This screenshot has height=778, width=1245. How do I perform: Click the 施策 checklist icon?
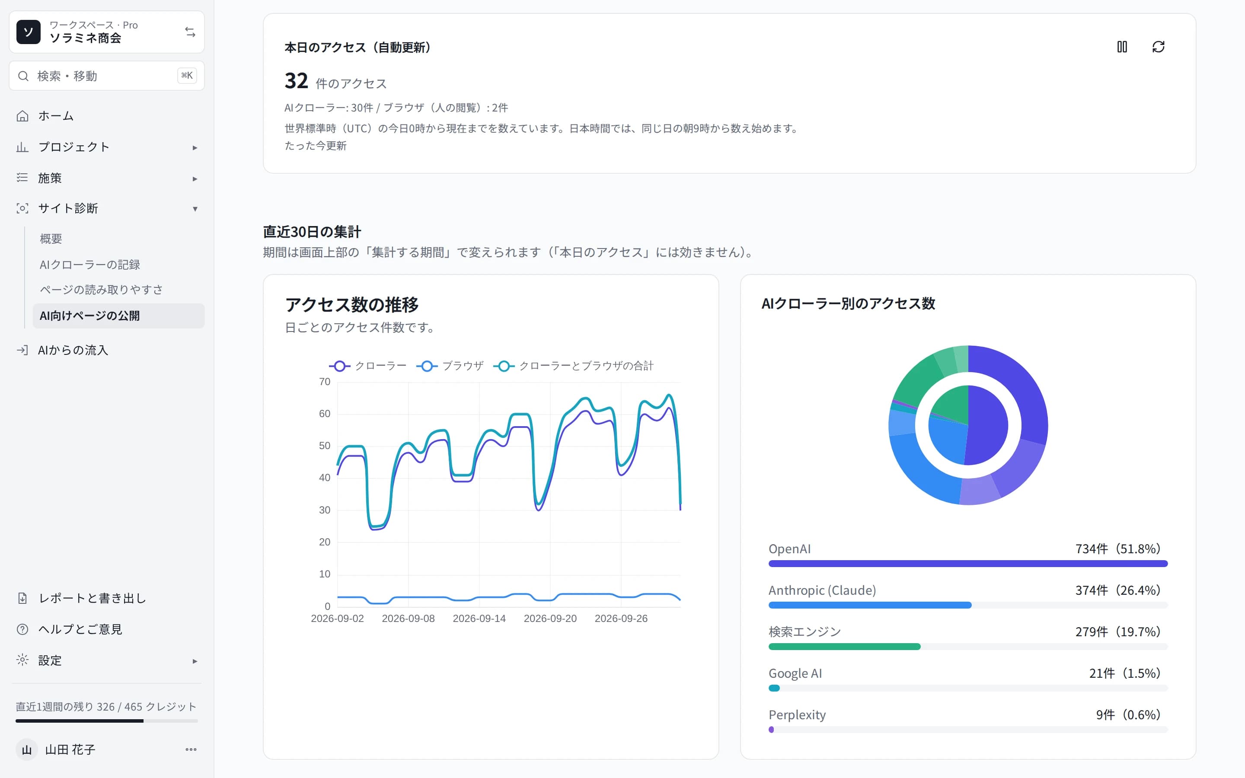pos(22,178)
